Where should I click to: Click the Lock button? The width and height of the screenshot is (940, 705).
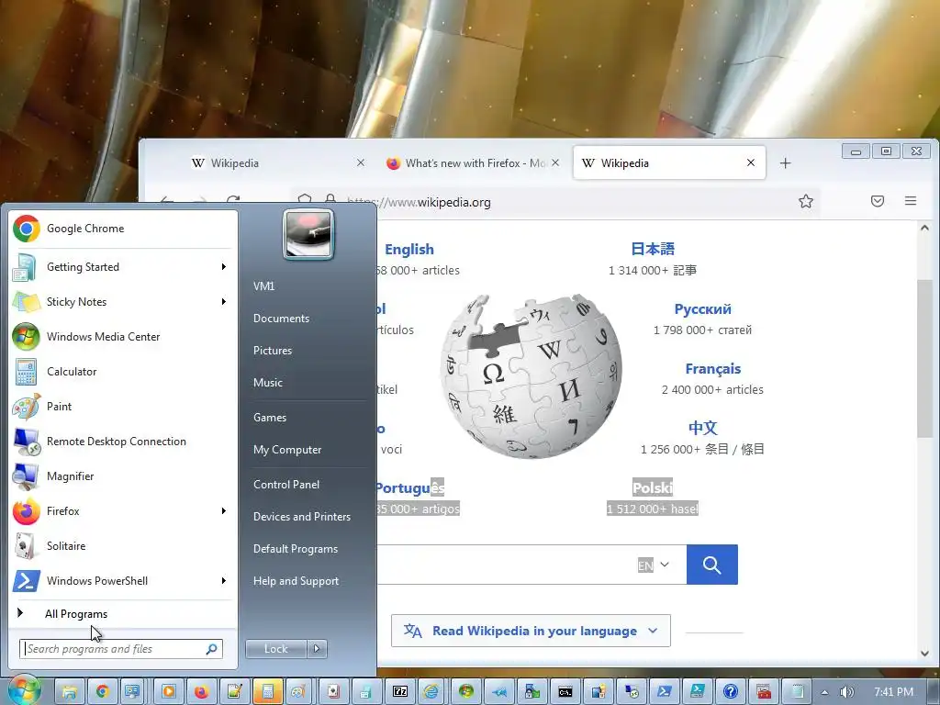coord(275,649)
